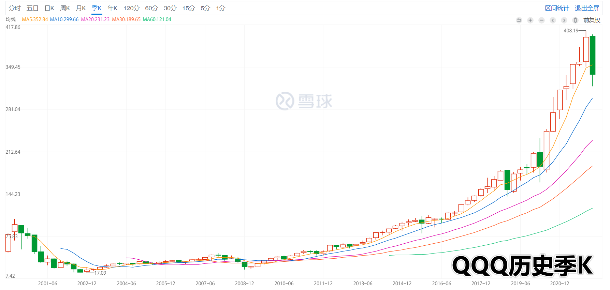The image size is (610, 290).
Task: Click the 408.19 high price label
Action: 571,31
